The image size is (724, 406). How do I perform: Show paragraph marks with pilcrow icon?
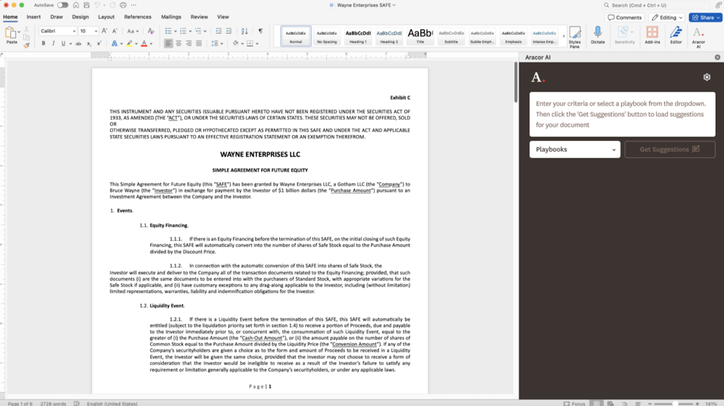pyautogui.click(x=260, y=31)
